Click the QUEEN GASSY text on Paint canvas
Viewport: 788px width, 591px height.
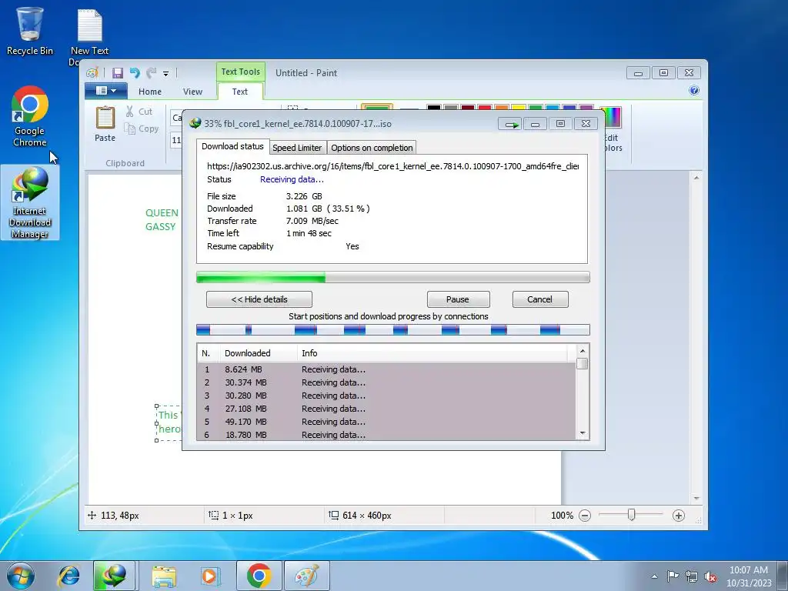click(x=162, y=219)
